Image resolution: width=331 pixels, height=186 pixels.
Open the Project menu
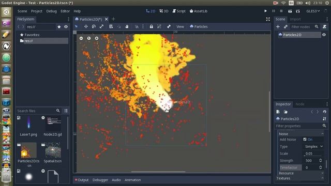(37, 11)
